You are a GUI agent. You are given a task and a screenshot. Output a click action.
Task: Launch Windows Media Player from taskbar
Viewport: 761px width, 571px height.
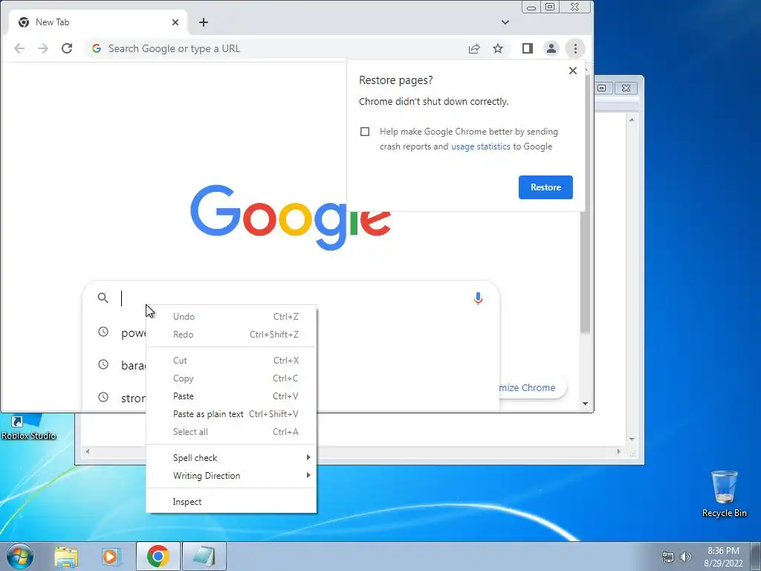[x=110, y=556]
